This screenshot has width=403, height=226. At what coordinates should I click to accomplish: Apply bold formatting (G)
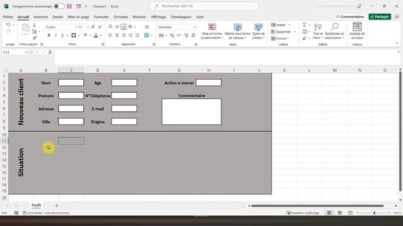tap(49, 35)
